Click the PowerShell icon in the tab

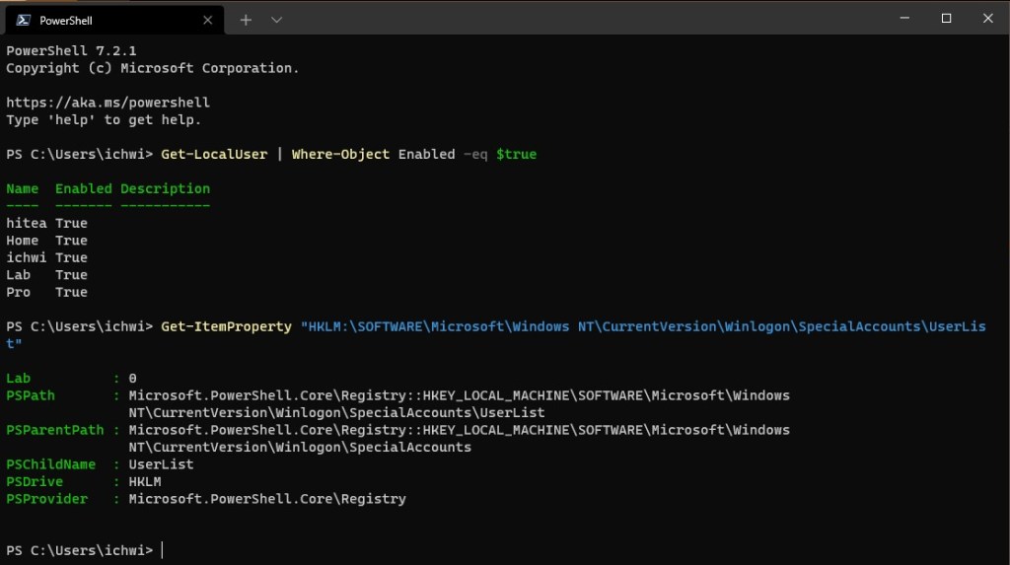coord(22,20)
